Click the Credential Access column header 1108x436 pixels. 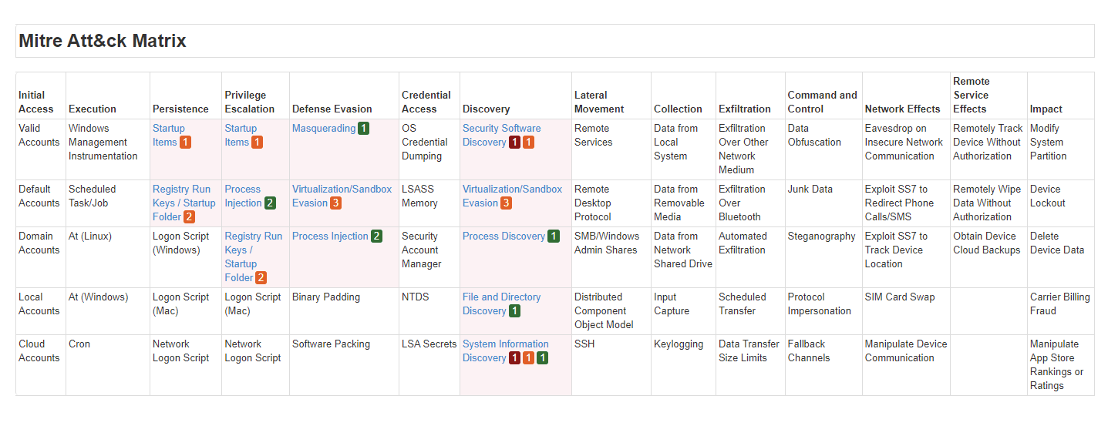point(426,102)
